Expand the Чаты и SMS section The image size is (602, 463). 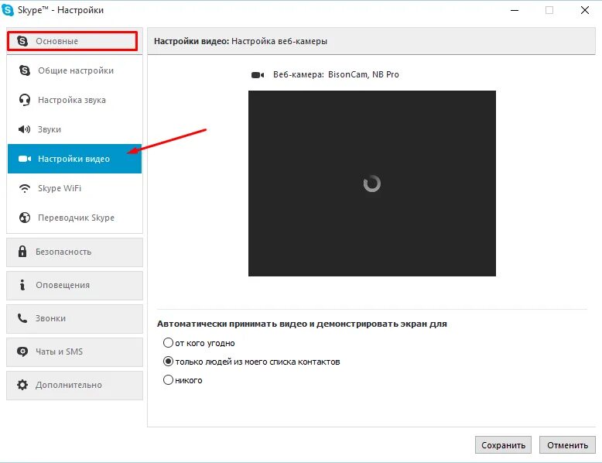point(74,352)
